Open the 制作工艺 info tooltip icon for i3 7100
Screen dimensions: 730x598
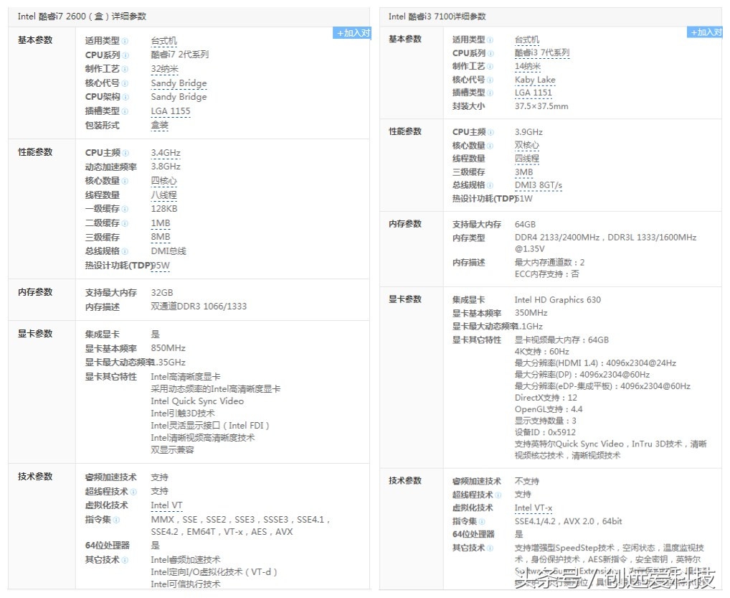pyautogui.click(x=490, y=66)
